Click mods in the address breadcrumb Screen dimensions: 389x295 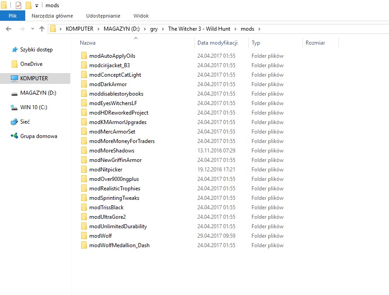click(x=247, y=29)
